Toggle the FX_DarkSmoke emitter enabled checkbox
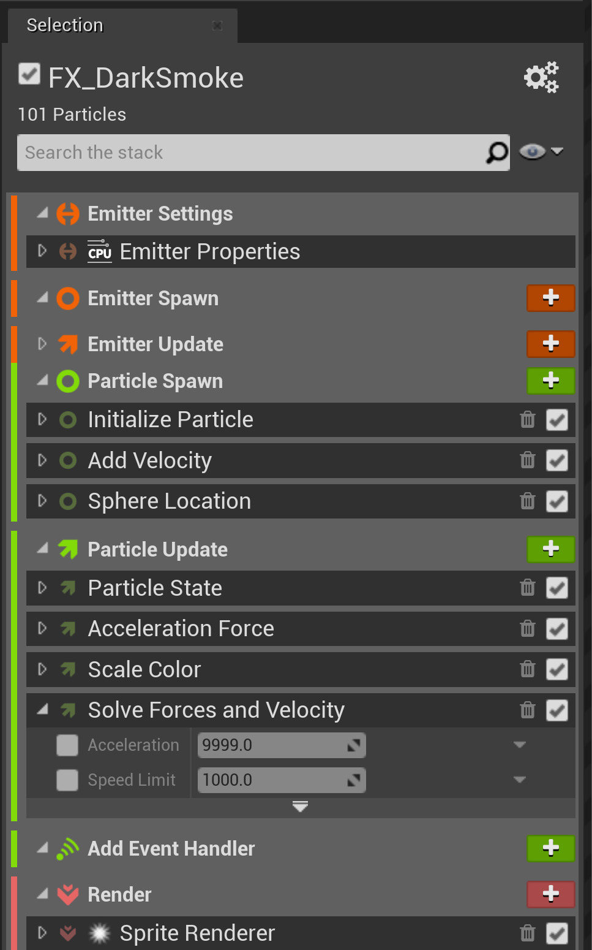The image size is (592, 950). coord(29,74)
